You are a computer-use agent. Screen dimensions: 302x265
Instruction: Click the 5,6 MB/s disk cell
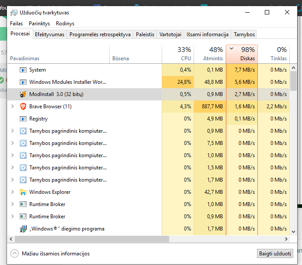242,82
